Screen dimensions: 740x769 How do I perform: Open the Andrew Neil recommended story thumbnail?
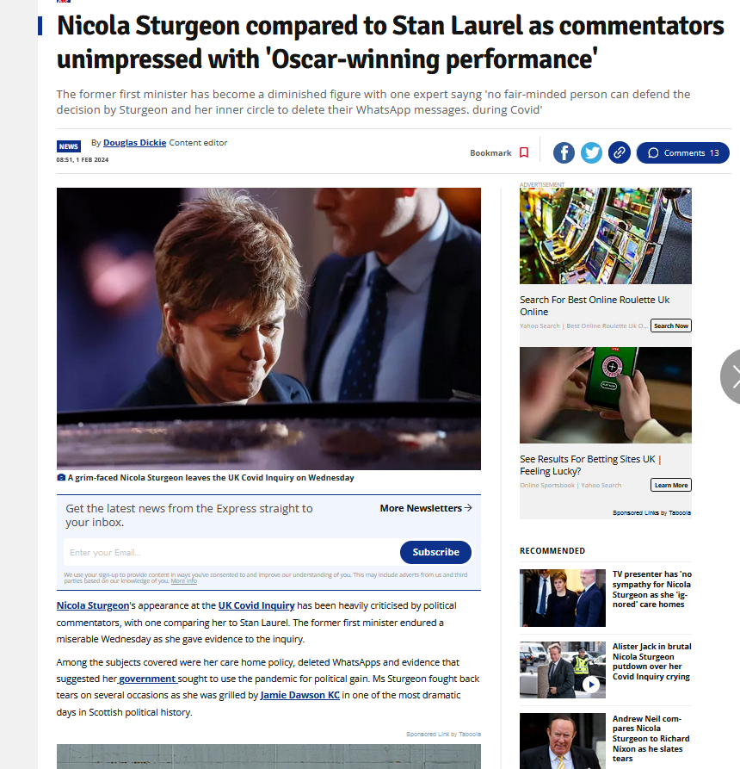pos(563,741)
